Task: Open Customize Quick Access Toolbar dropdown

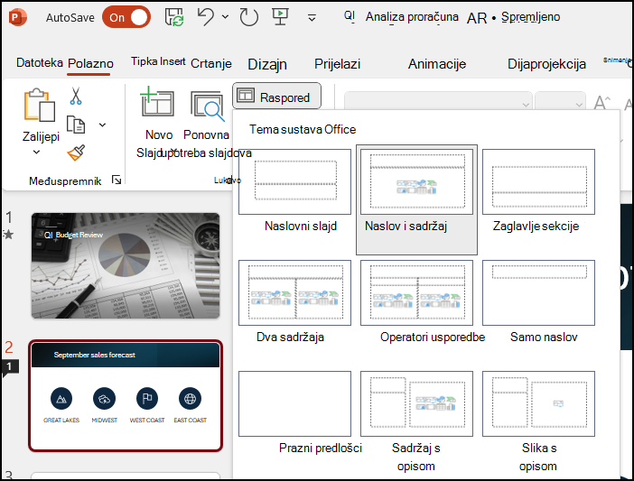Action: pos(312,18)
